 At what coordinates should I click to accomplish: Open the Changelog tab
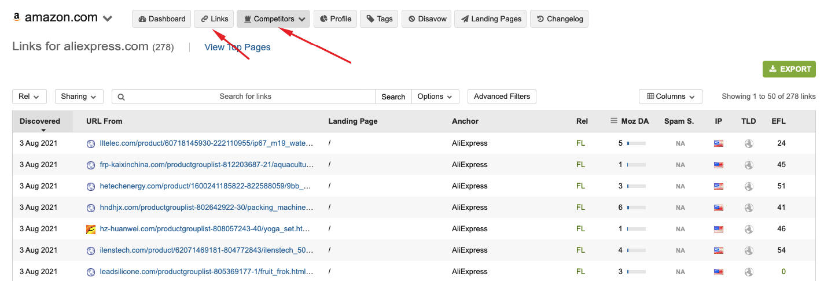(559, 19)
